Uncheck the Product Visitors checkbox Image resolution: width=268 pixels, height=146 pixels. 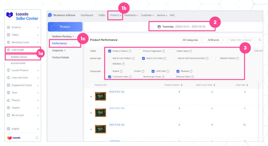[x=110, y=51]
